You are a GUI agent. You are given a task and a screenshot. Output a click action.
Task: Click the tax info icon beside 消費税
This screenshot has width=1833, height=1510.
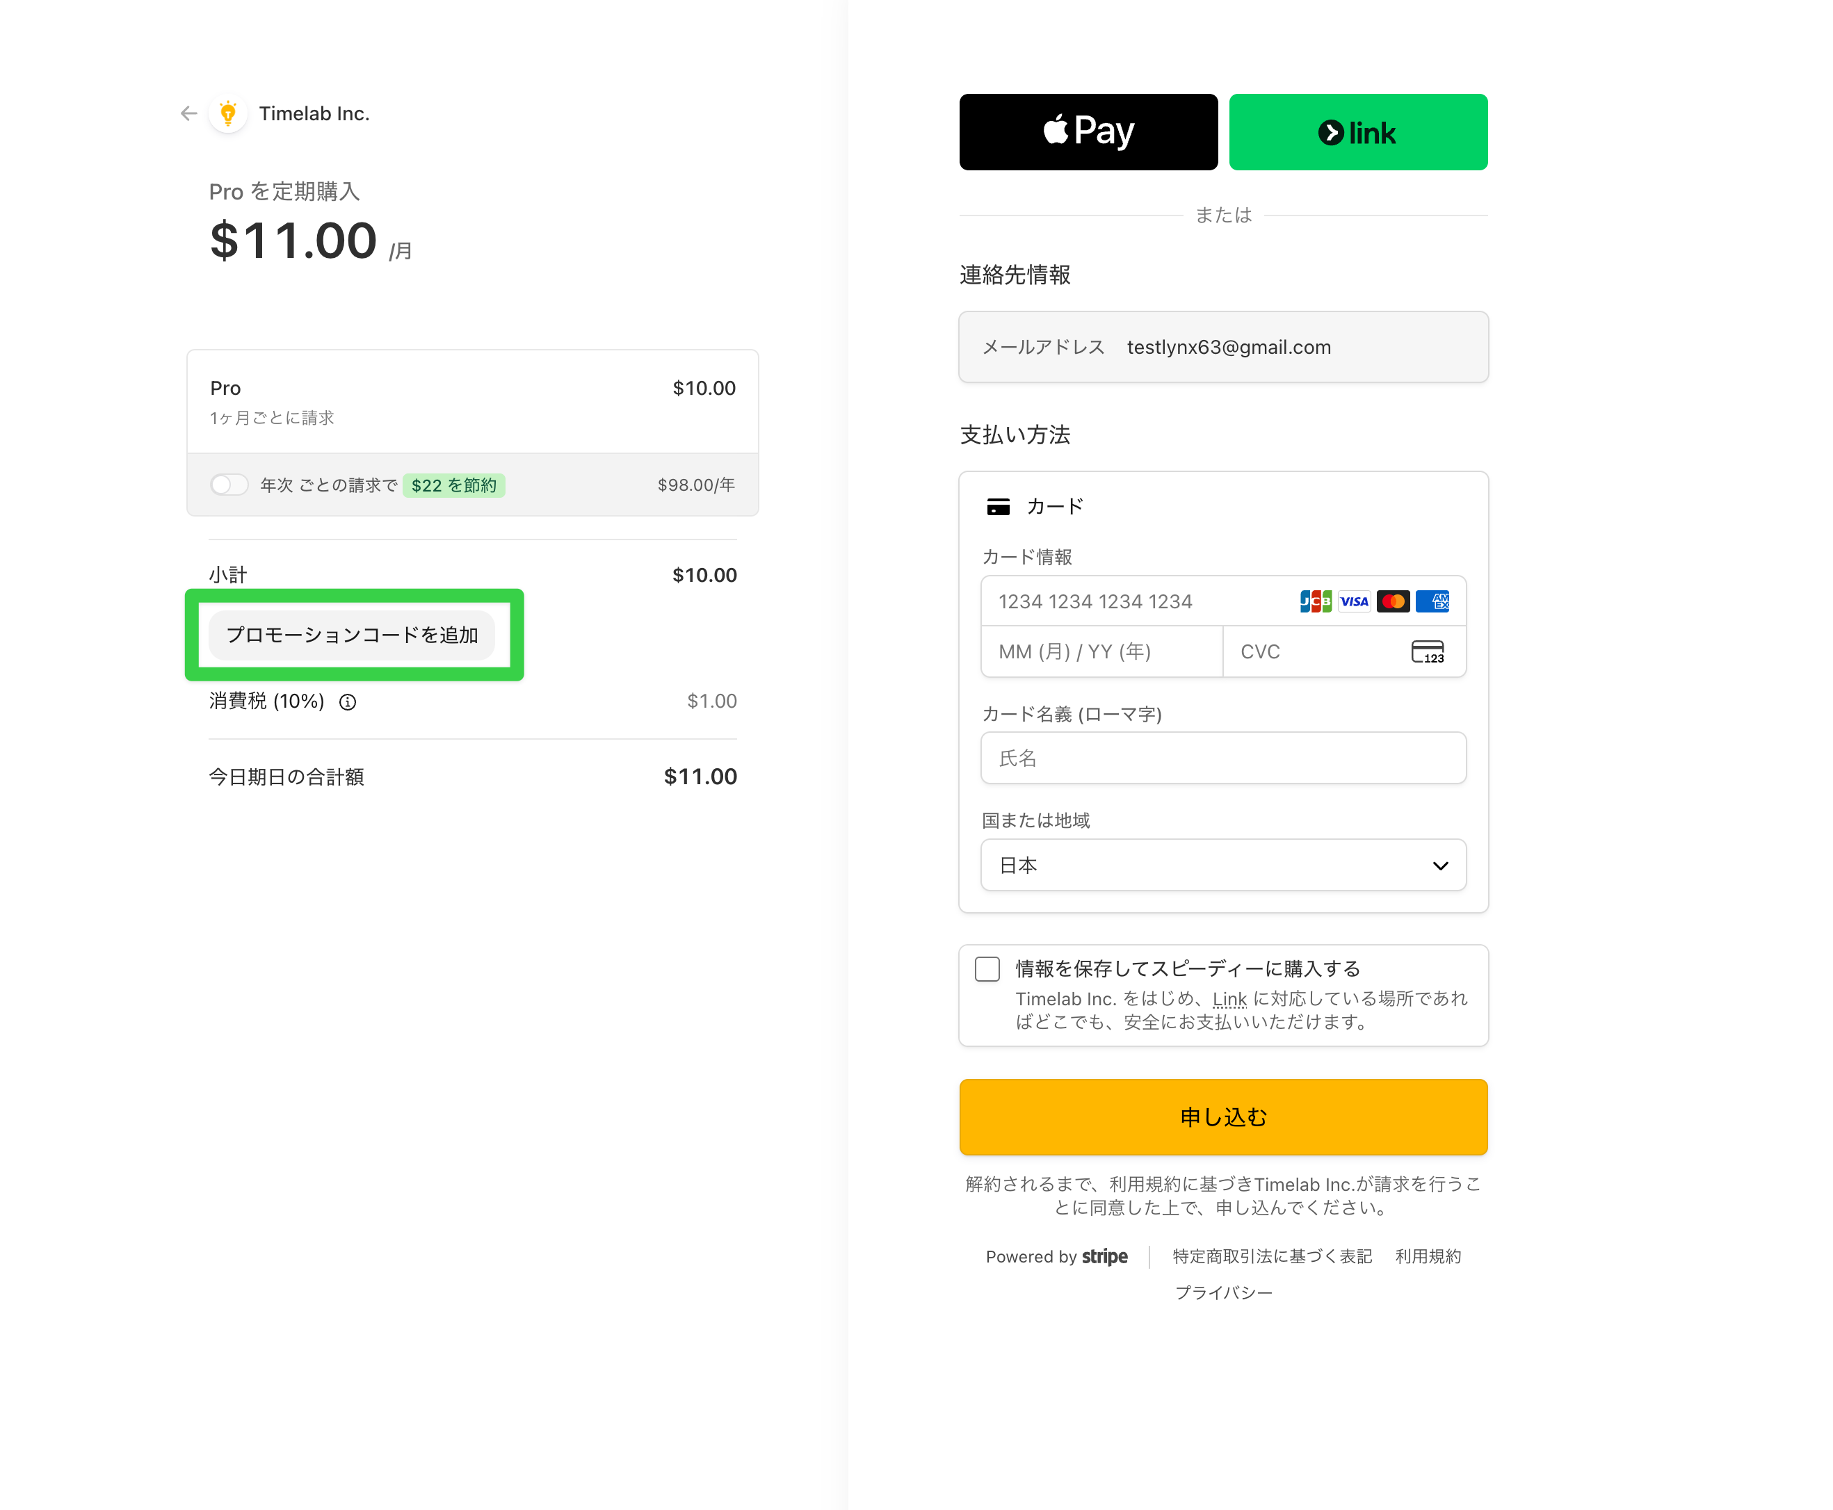coord(347,702)
